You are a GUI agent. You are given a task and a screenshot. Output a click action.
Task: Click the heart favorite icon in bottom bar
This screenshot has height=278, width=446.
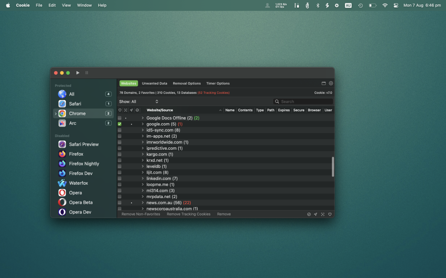click(330, 214)
